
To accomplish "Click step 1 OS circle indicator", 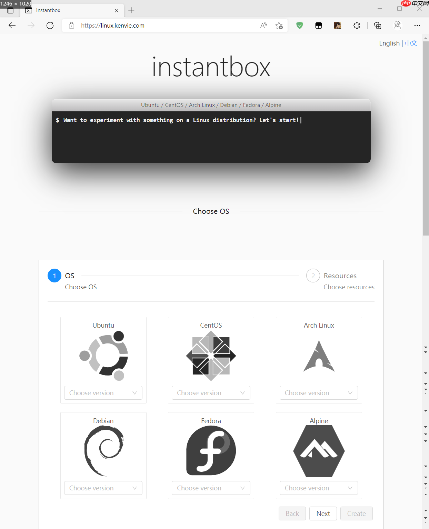I will [x=54, y=276].
